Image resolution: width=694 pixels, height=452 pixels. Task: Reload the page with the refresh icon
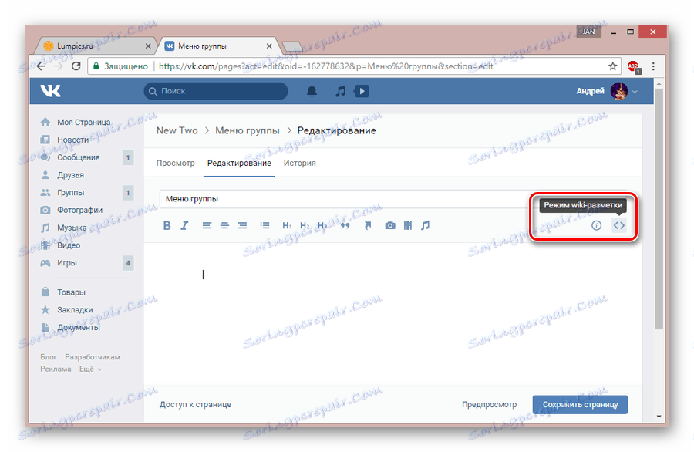(76, 66)
